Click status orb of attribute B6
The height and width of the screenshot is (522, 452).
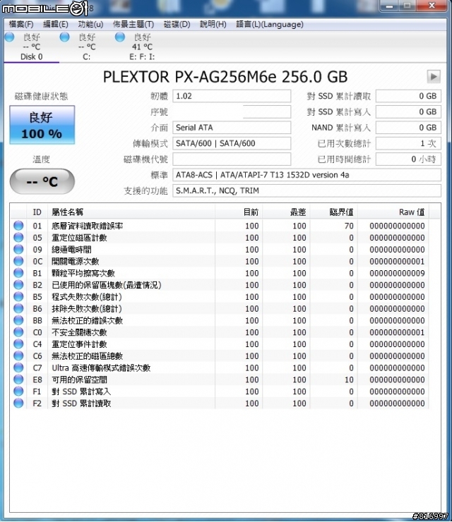[x=18, y=308]
